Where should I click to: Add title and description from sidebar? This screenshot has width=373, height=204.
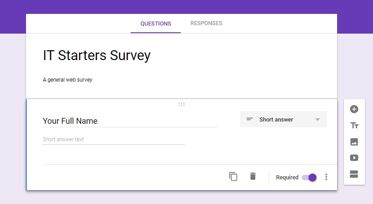click(x=354, y=126)
